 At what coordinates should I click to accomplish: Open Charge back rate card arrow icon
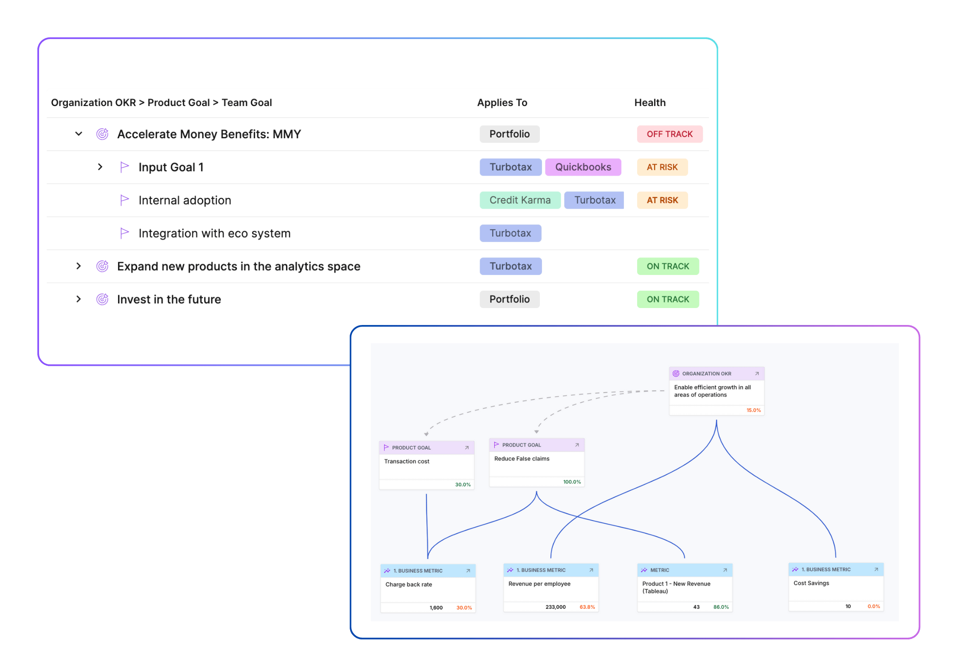468,571
